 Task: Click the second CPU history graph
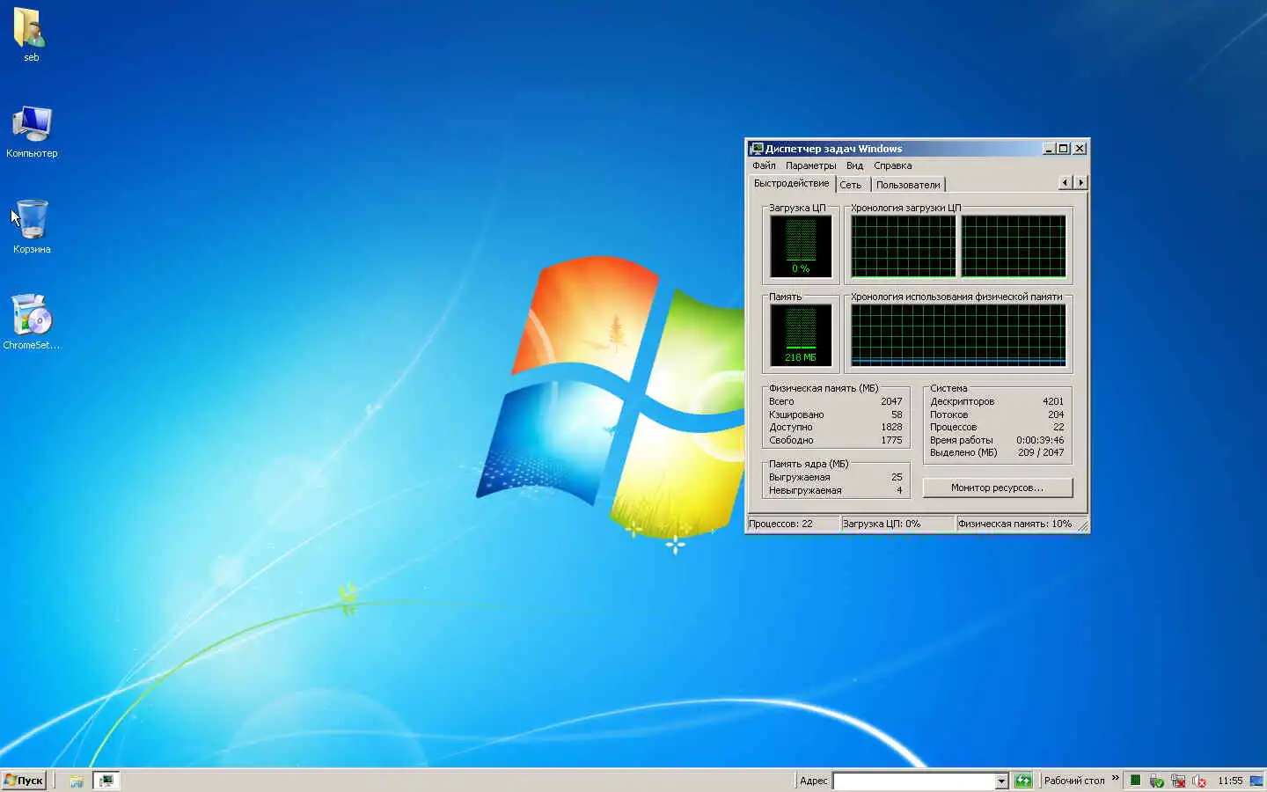point(1014,246)
